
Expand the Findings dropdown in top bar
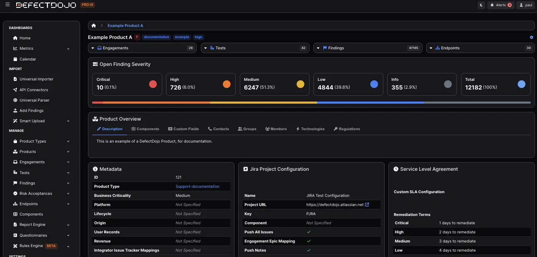pyautogui.click(x=318, y=48)
